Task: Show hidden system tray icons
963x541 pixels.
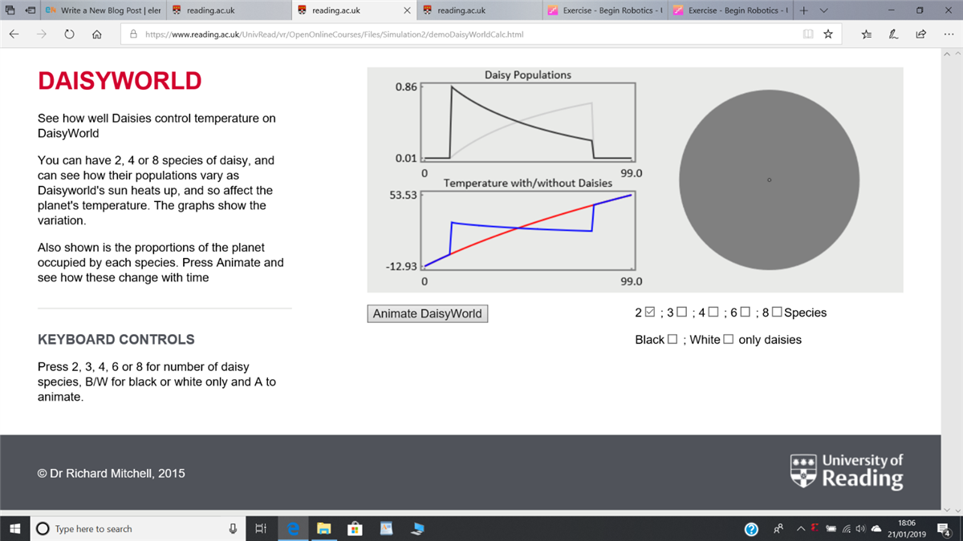Action: [x=801, y=528]
